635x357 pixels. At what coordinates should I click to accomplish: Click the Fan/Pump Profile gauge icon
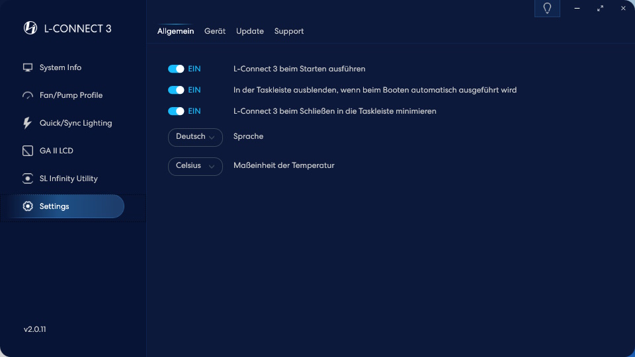(28, 95)
